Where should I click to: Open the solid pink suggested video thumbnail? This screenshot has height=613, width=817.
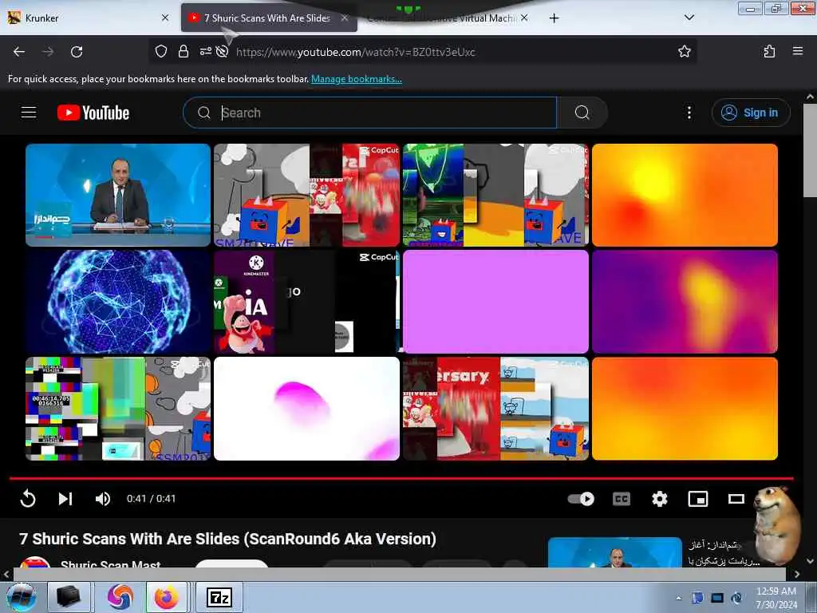point(495,302)
